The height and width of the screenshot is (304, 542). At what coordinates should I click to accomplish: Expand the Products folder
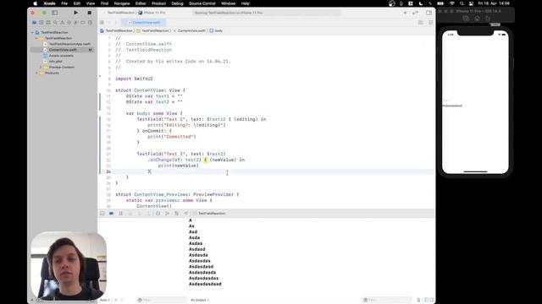[36, 73]
